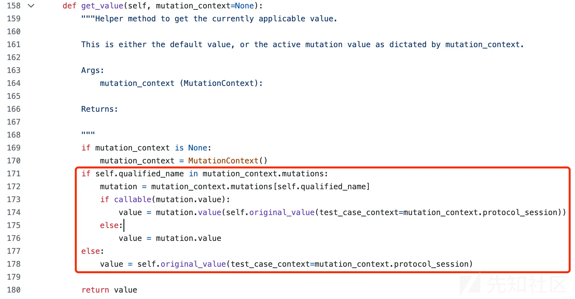Click line number 171

click(14, 174)
